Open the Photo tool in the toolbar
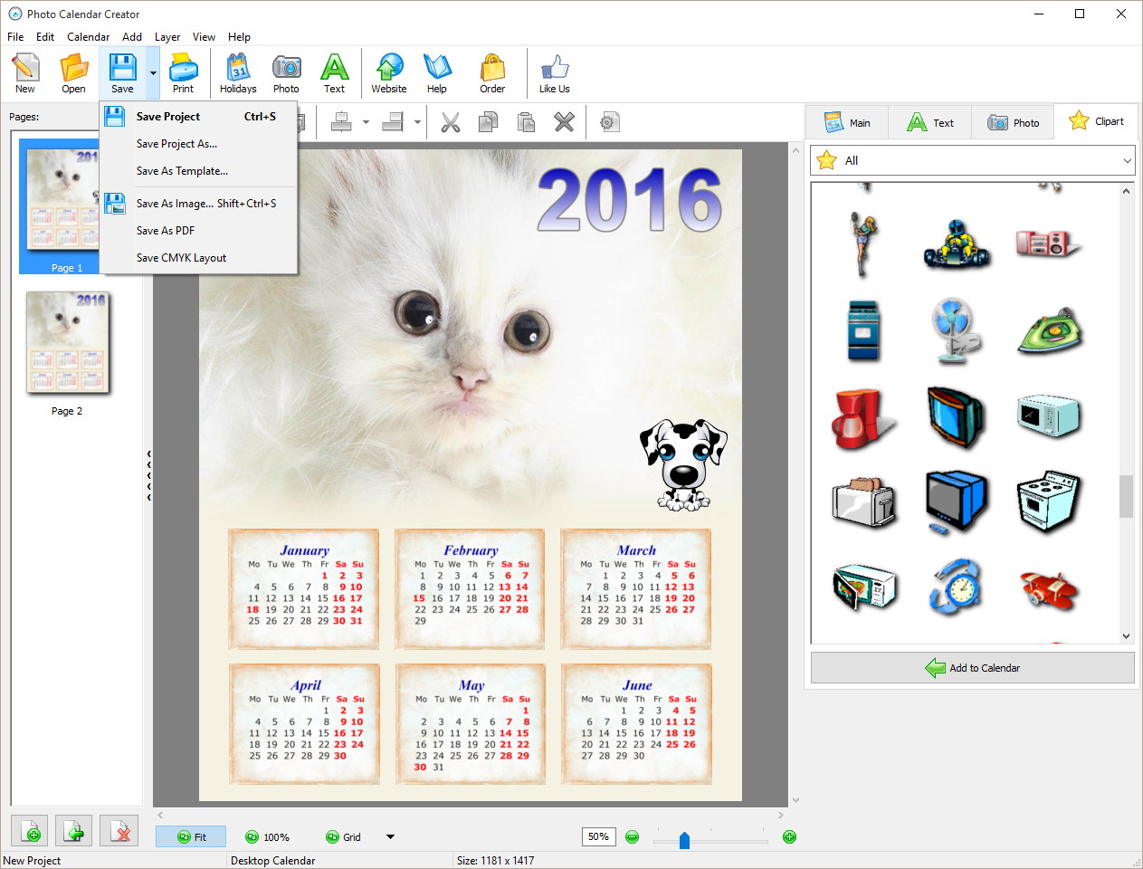Image resolution: width=1143 pixels, height=869 pixels. tap(286, 72)
